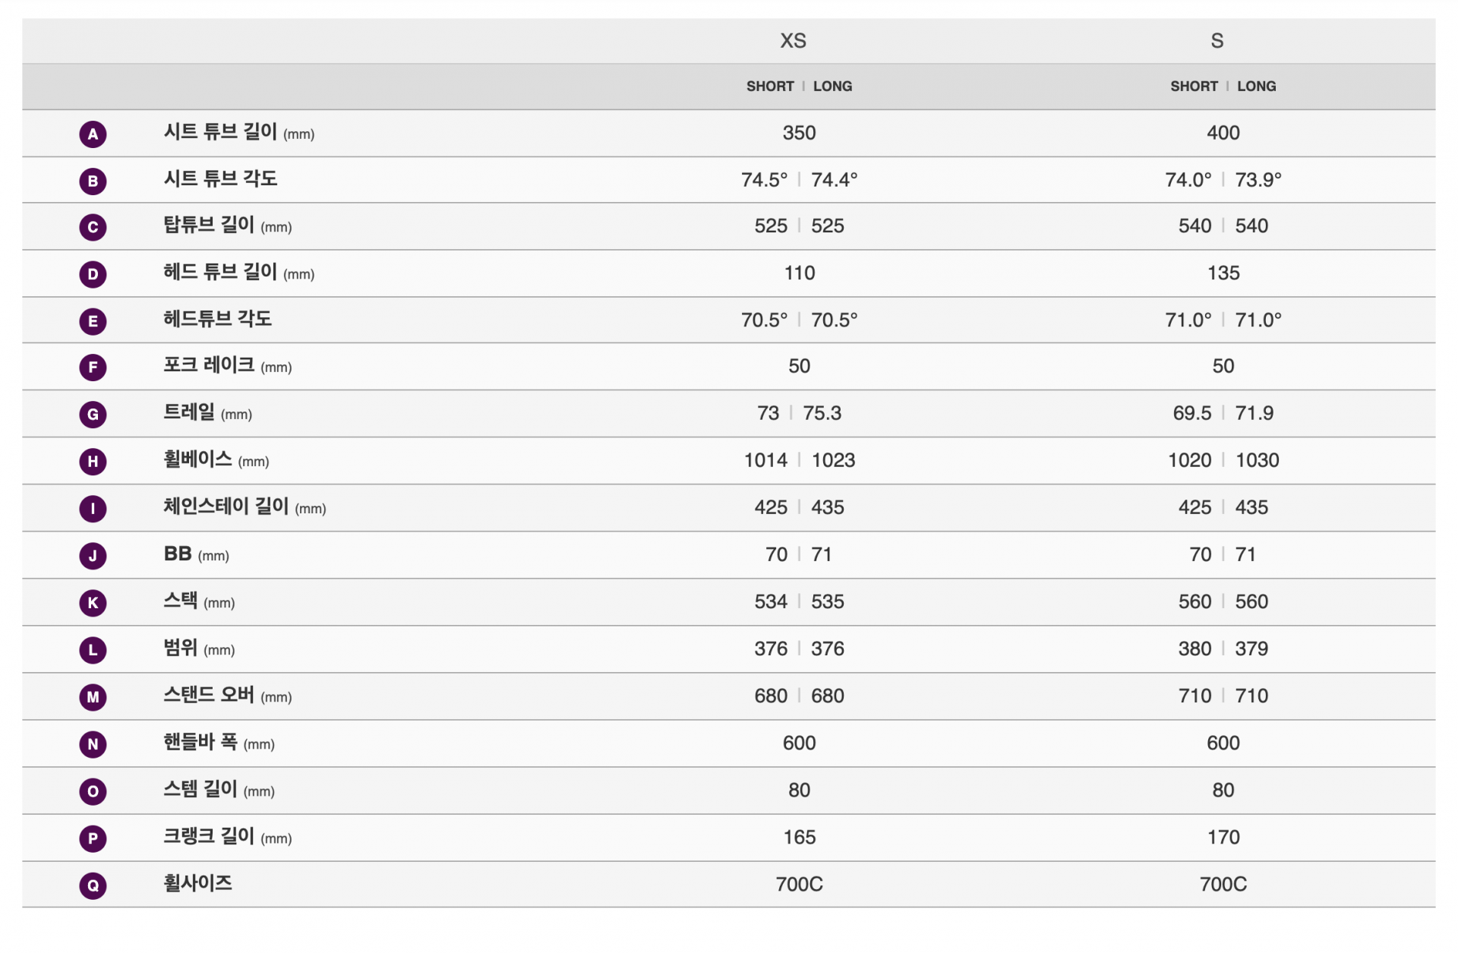Click the O icon for 스템 길이

93,791
